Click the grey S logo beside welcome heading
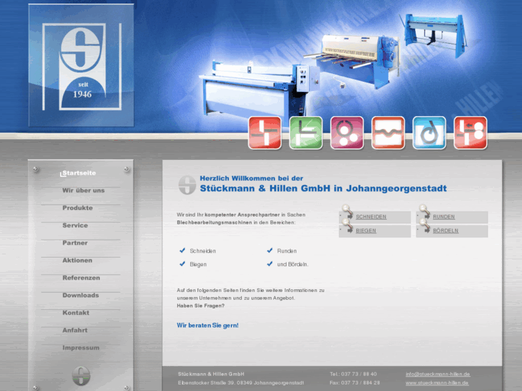Screen dimensions: 522x391 [187, 185]
